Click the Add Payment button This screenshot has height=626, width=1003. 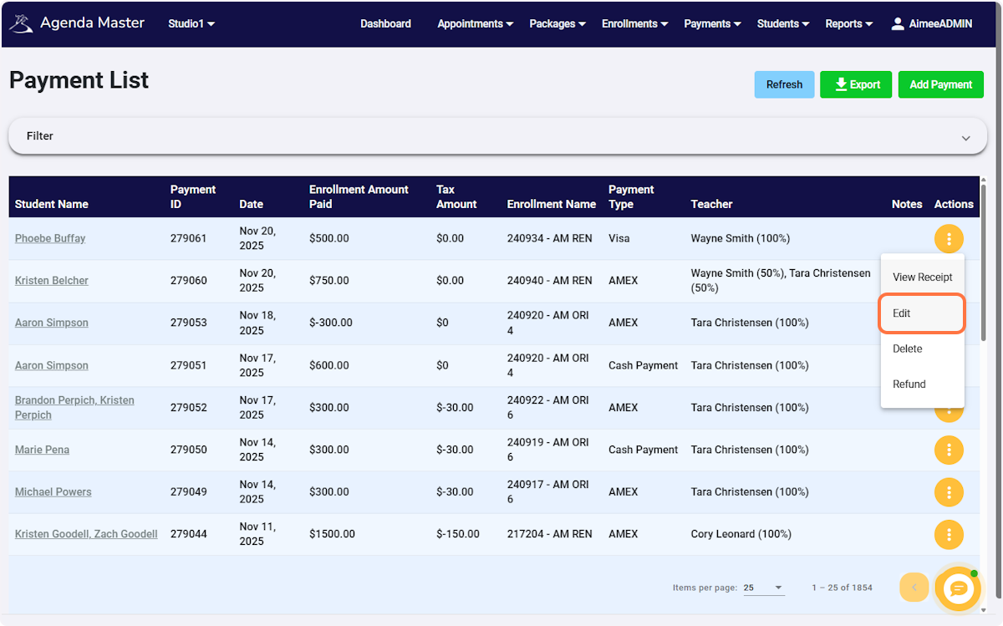[940, 84]
